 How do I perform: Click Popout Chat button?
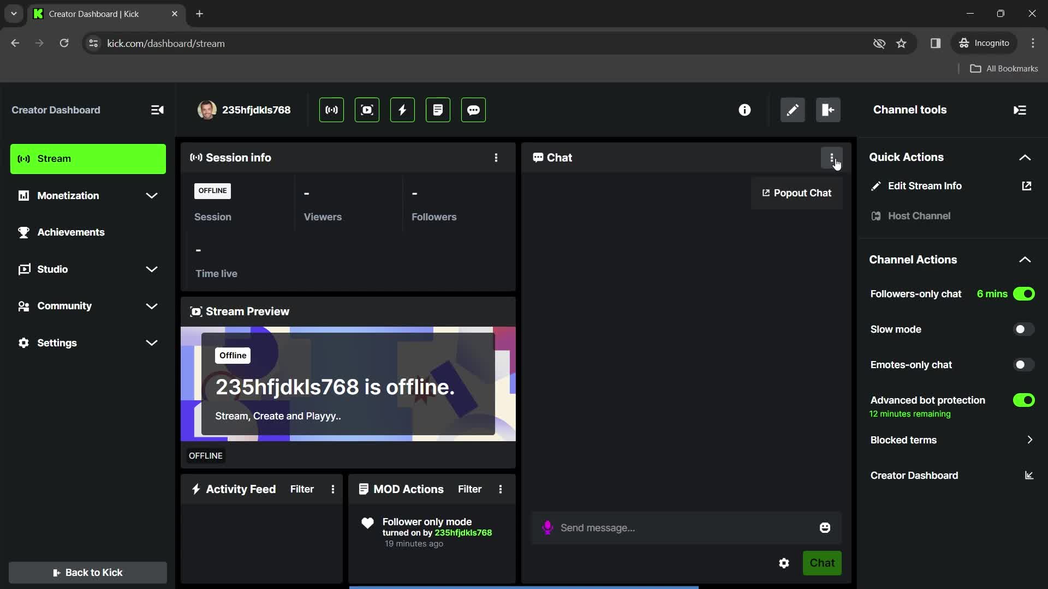click(x=797, y=192)
